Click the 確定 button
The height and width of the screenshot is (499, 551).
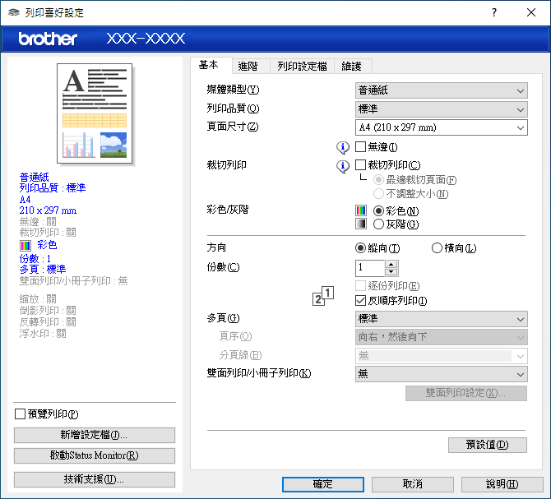click(323, 484)
